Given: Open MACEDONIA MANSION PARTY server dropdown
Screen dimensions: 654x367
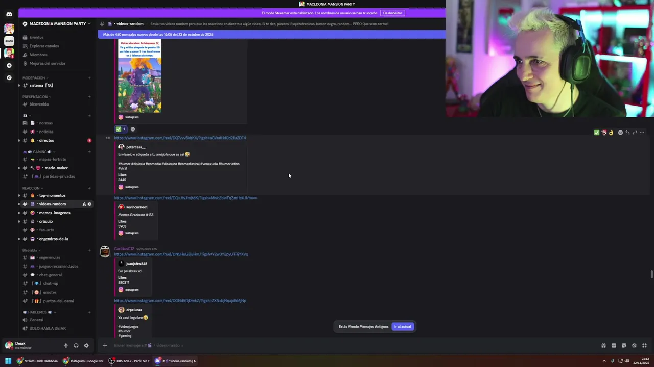Looking at the screenshot, I should click(x=57, y=24).
